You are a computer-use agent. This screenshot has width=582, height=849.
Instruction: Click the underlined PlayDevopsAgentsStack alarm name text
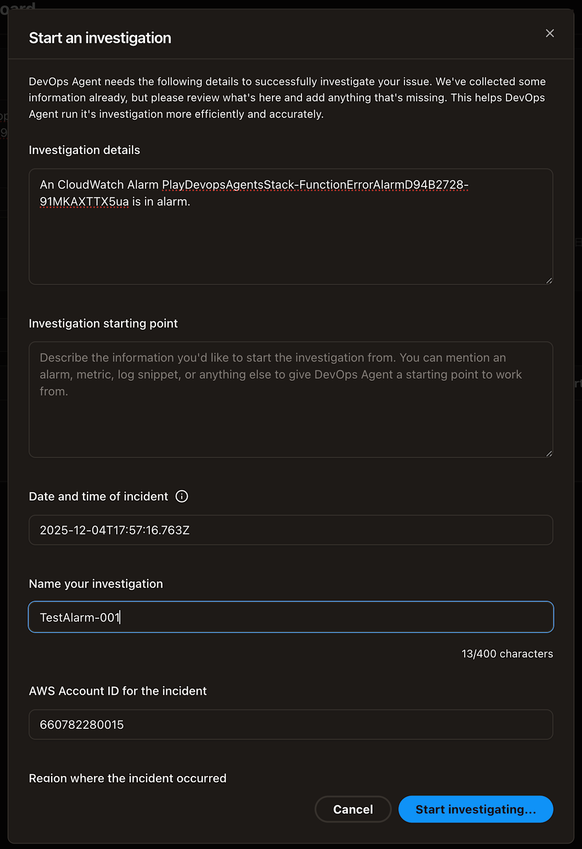click(315, 185)
